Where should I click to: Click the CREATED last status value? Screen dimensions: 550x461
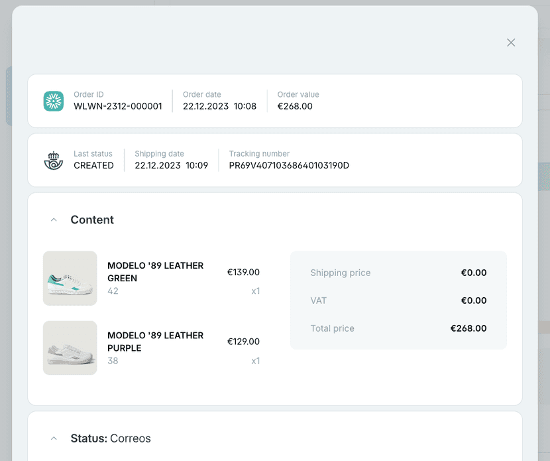coord(93,166)
